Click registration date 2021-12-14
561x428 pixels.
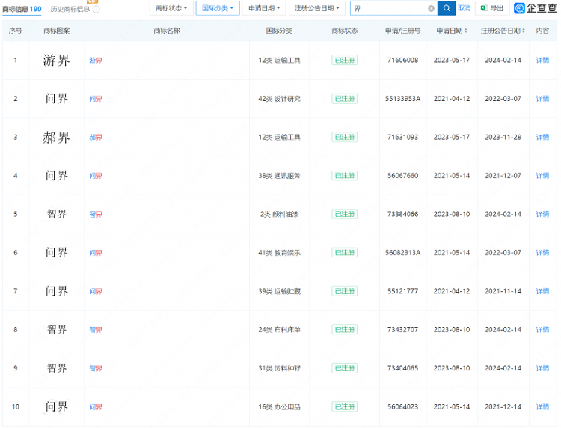click(x=503, y=406)
